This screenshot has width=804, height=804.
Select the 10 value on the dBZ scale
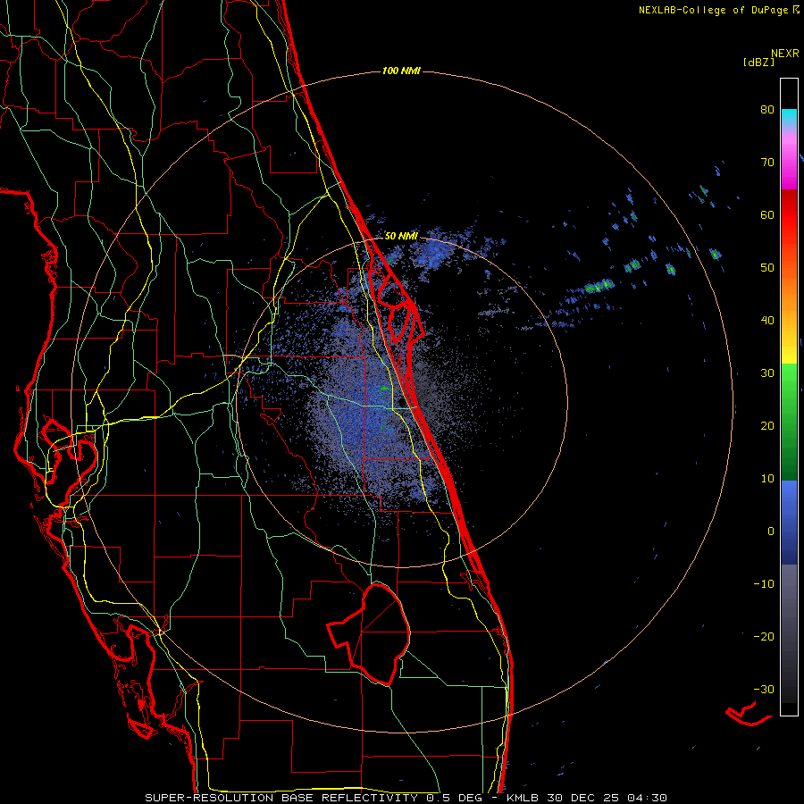767,479
